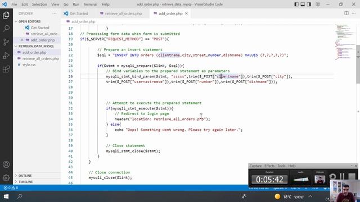Click the VS Code logo in title bar
The height and width of the screenshot is (202, 360).
coord(4,4)
